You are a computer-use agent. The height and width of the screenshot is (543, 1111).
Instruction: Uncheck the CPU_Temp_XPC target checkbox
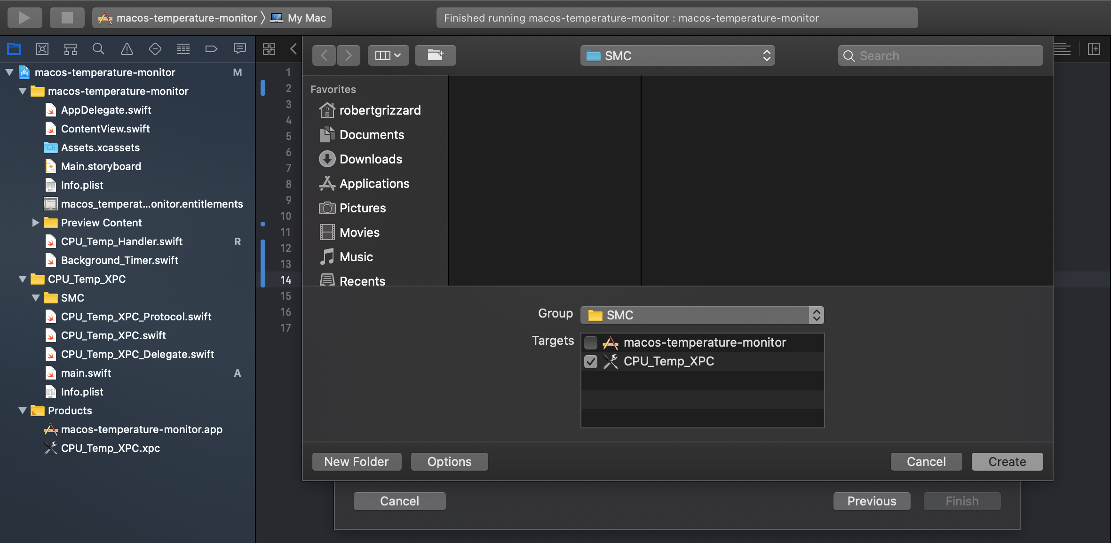pyautogui.click(x=591, y=362)
